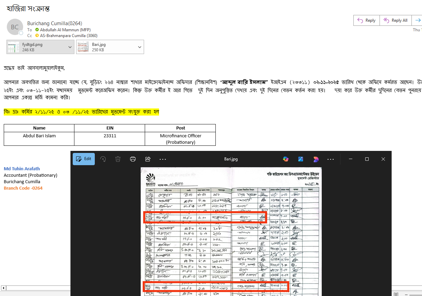Open Copilot icon in Photos toolbar
422x296 pixels.
coord(286,159)
